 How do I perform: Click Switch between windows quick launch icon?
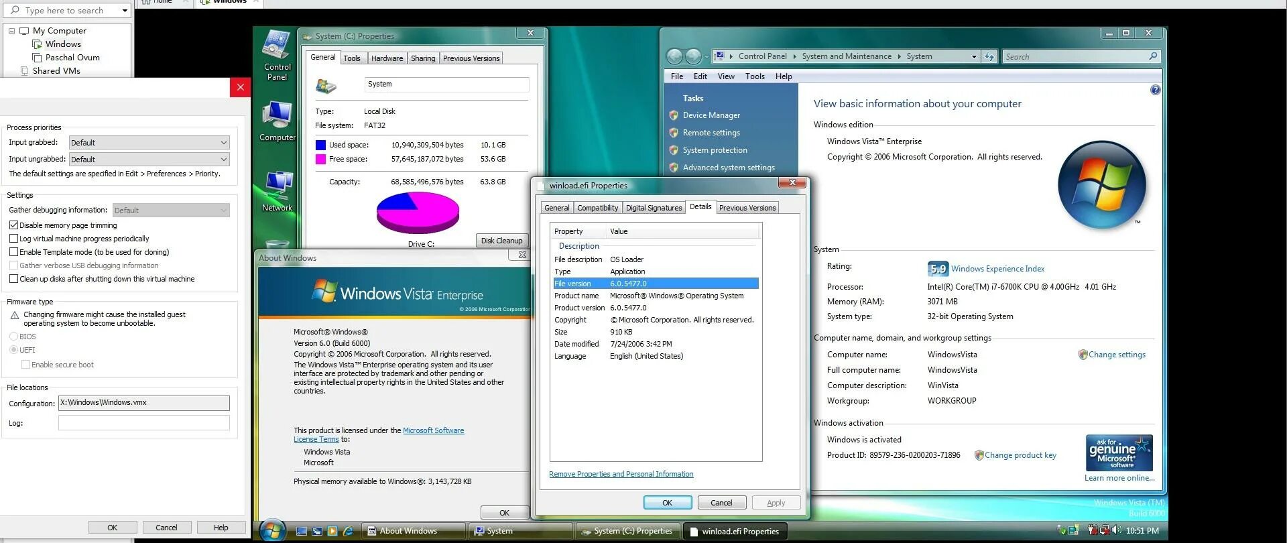[x=317, y=531]
